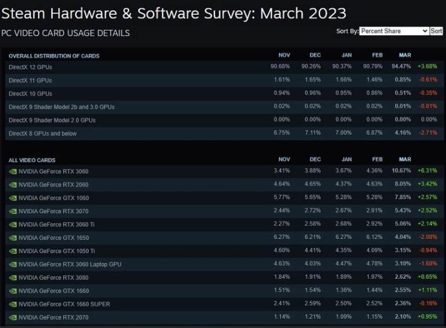The height and width of the screenshot is (328, 446).
Task: Select the NVIDIA GeForce GTX 1050 Ti label
Action: point(57,251)
